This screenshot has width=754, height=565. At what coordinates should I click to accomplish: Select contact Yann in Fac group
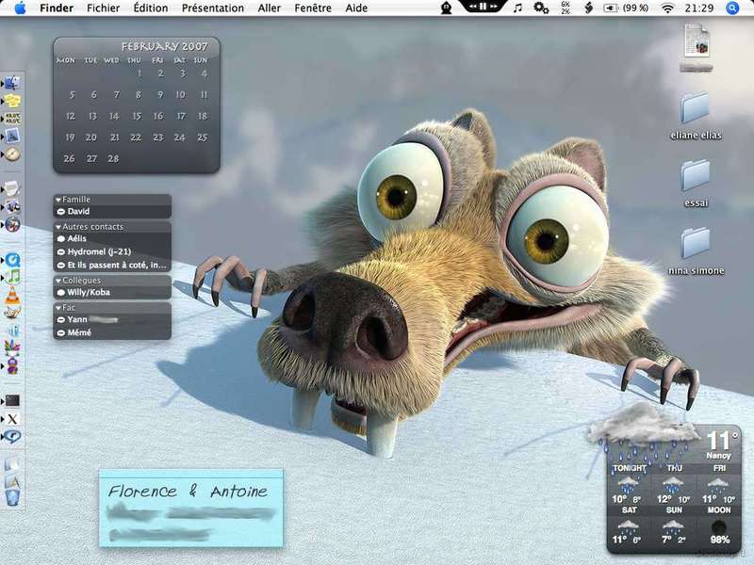tap(112, 319)
